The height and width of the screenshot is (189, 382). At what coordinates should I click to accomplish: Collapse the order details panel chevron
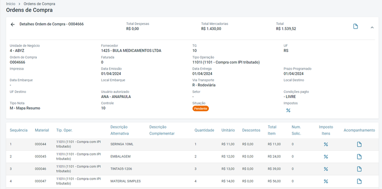pyautogui.click(x=372, y=27)
